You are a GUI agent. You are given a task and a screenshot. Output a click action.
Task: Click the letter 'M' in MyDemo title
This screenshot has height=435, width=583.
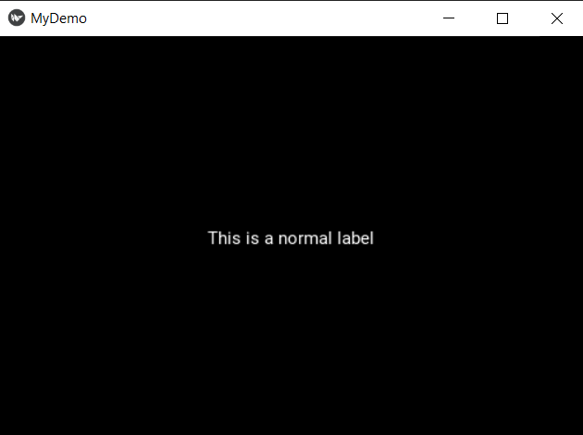click(36, 18)
